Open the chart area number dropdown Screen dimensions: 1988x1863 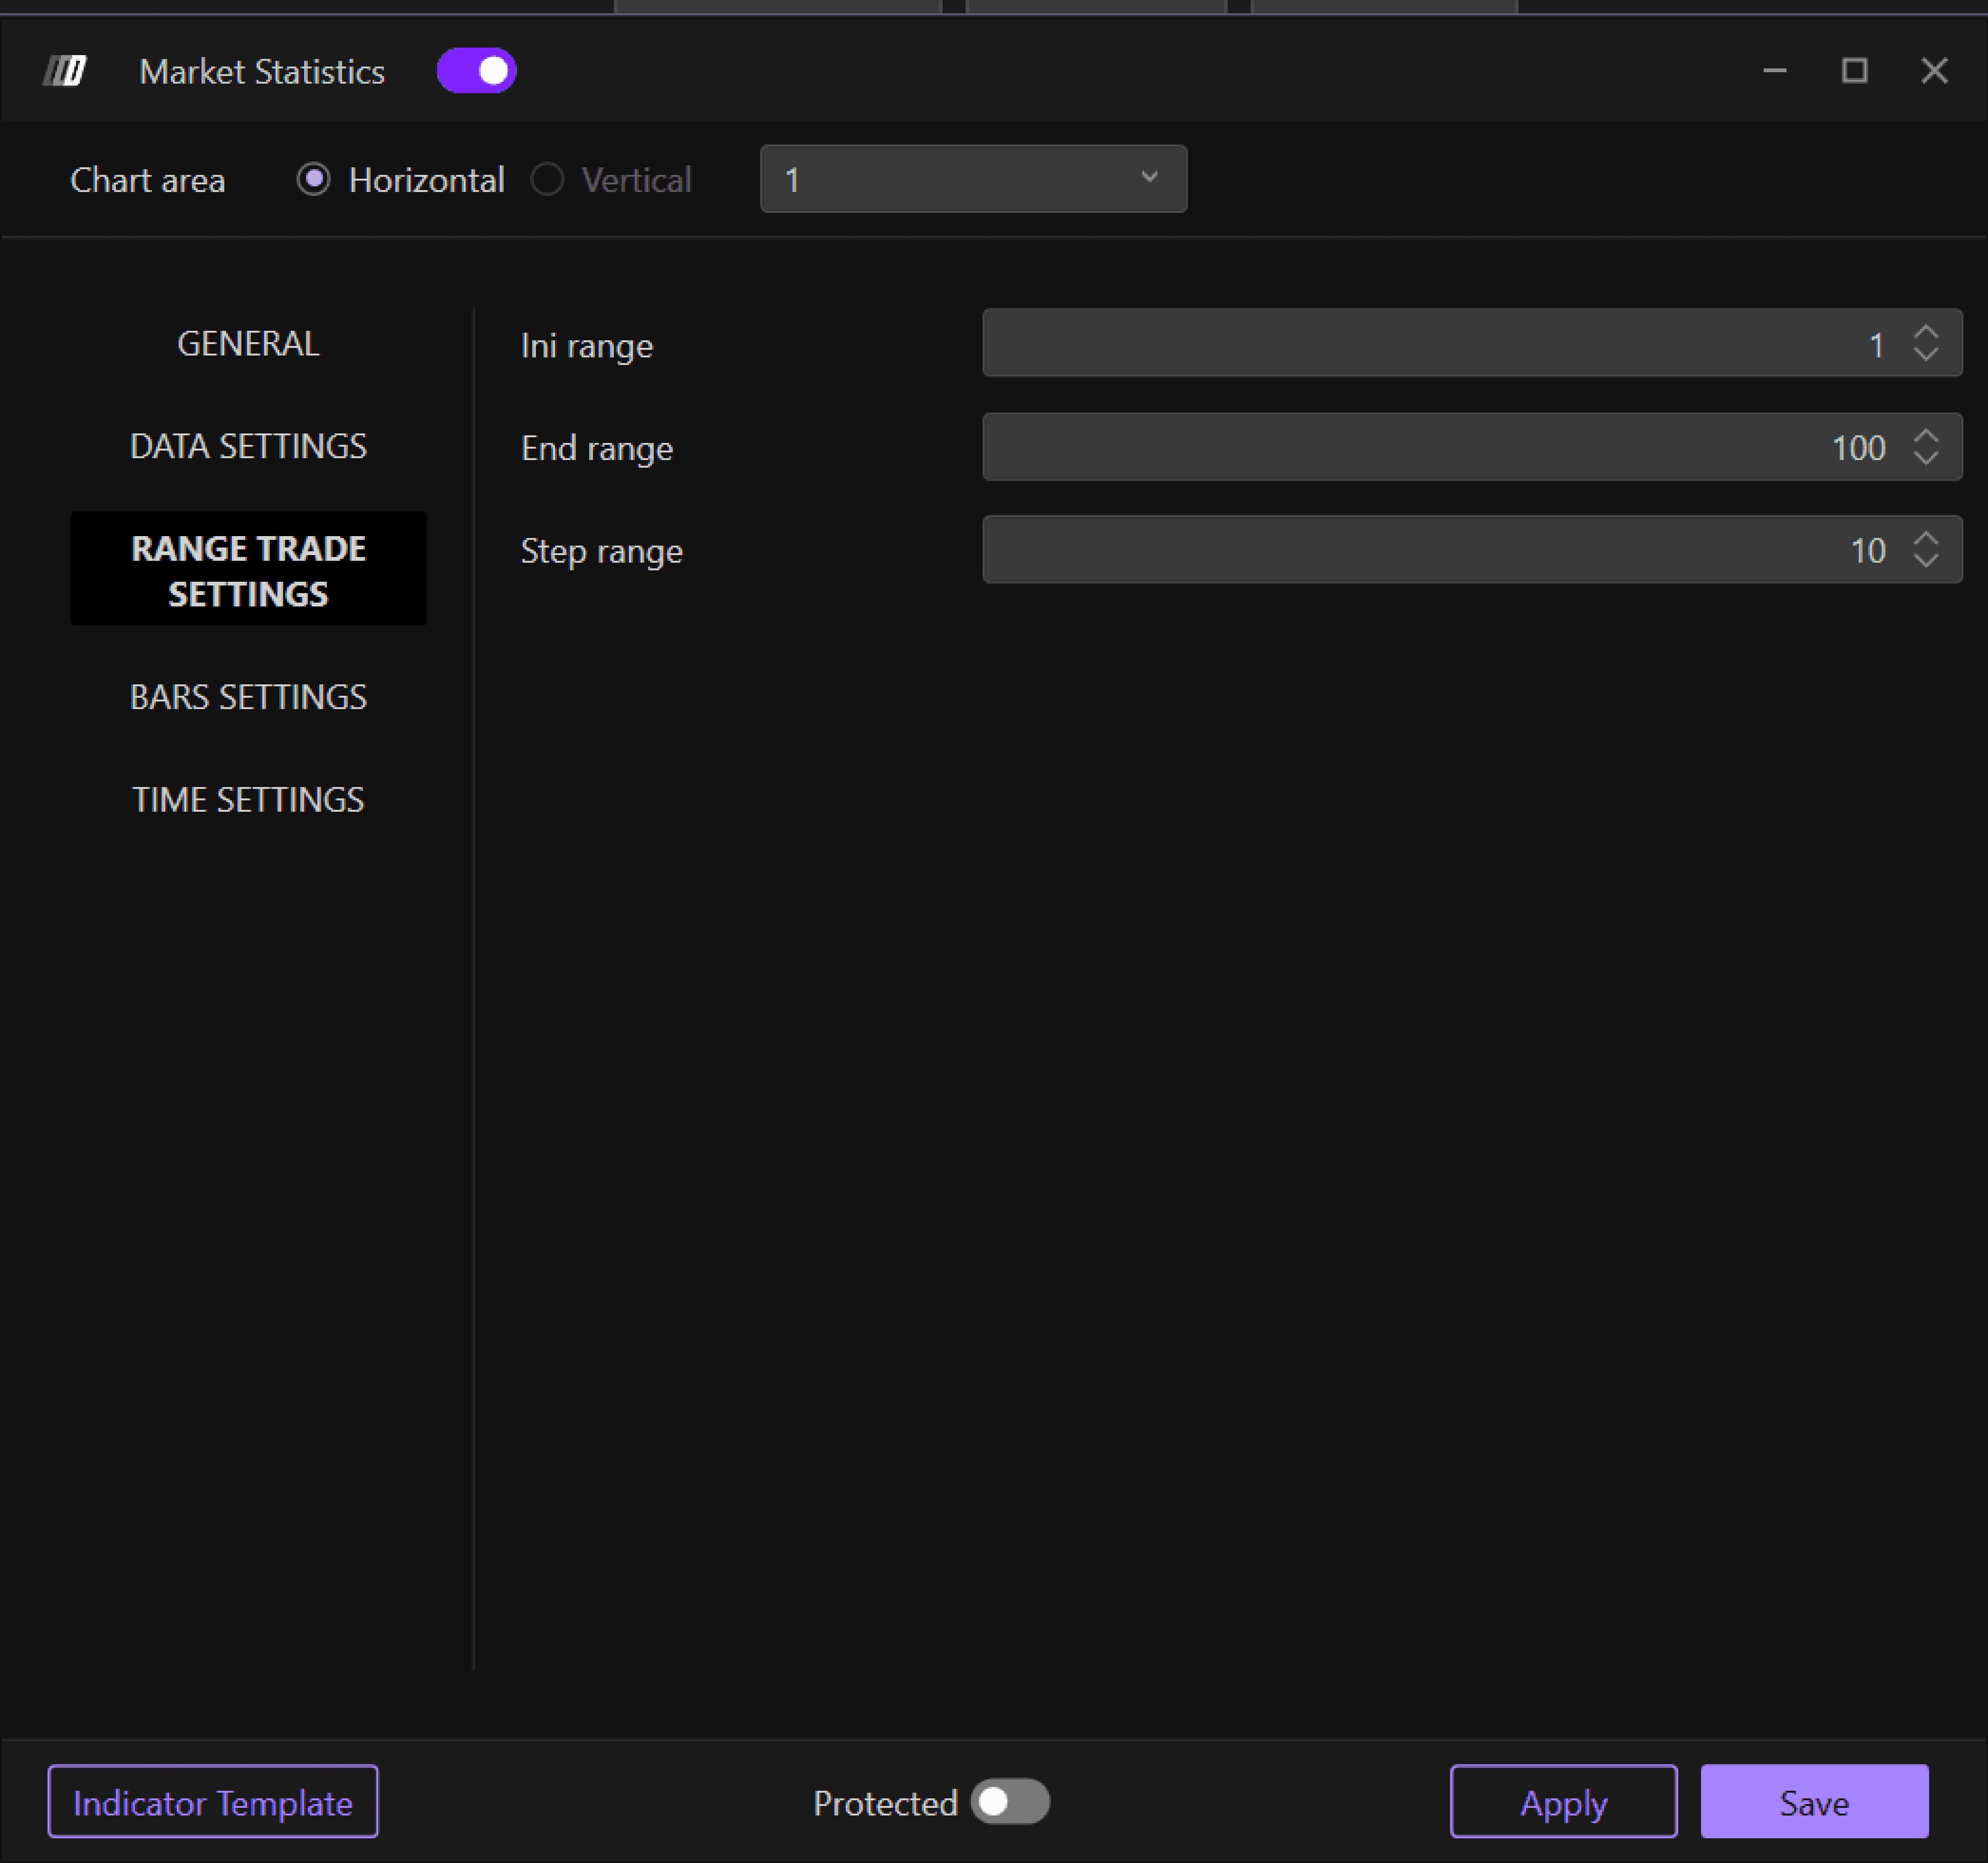(x=972, y=179)
